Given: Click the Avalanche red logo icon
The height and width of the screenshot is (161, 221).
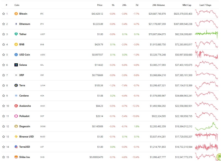Looking at the screenshot, I should (16, 106).
